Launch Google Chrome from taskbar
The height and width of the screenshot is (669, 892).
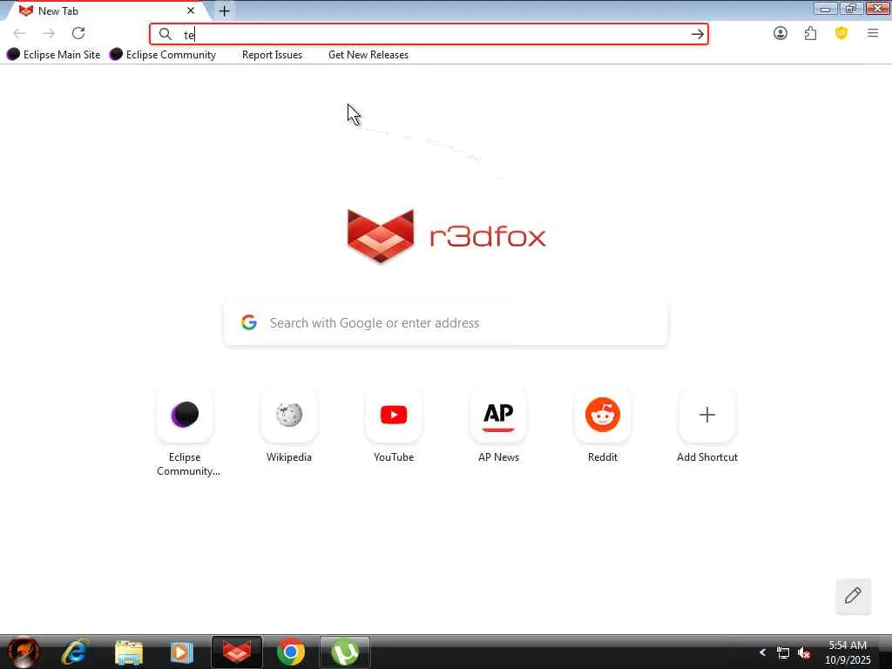[291, 652]
